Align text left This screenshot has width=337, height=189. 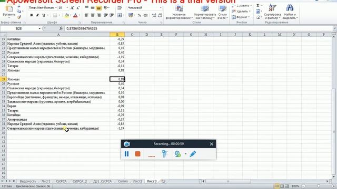86,15
